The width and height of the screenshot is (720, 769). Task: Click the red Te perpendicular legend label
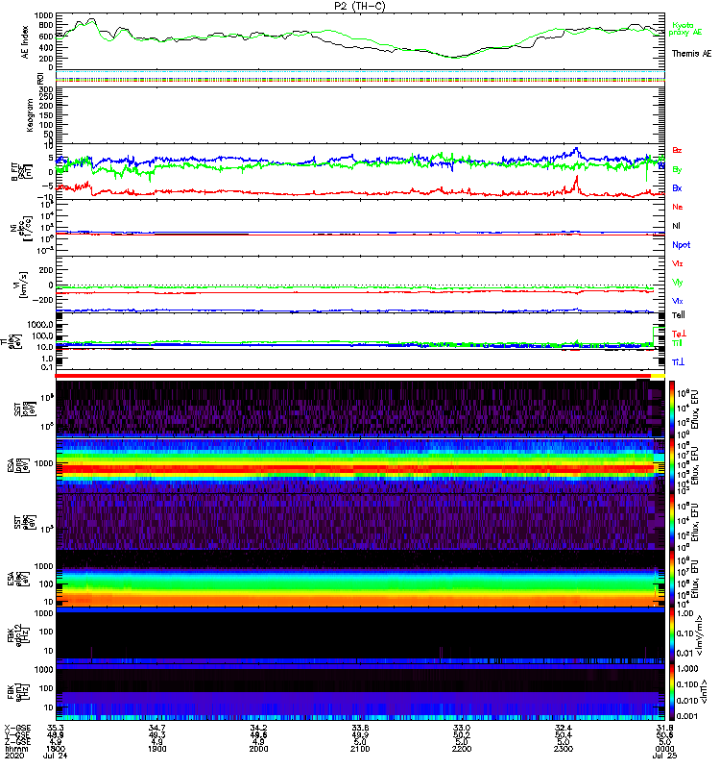679,334
